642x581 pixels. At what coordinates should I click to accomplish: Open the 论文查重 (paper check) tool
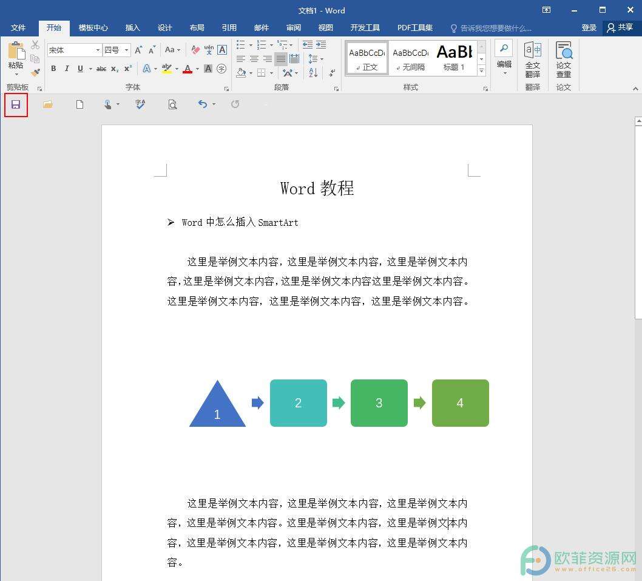[564, 59]
